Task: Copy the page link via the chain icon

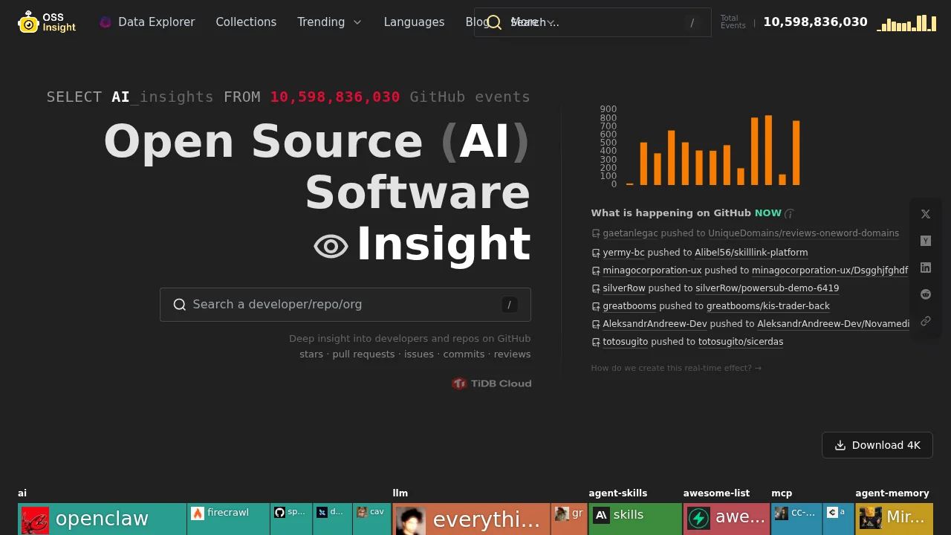Action: (925, 321)
